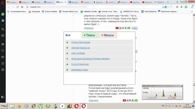Open WhatsApp in the Opera sidebar

tap(3, 14)
